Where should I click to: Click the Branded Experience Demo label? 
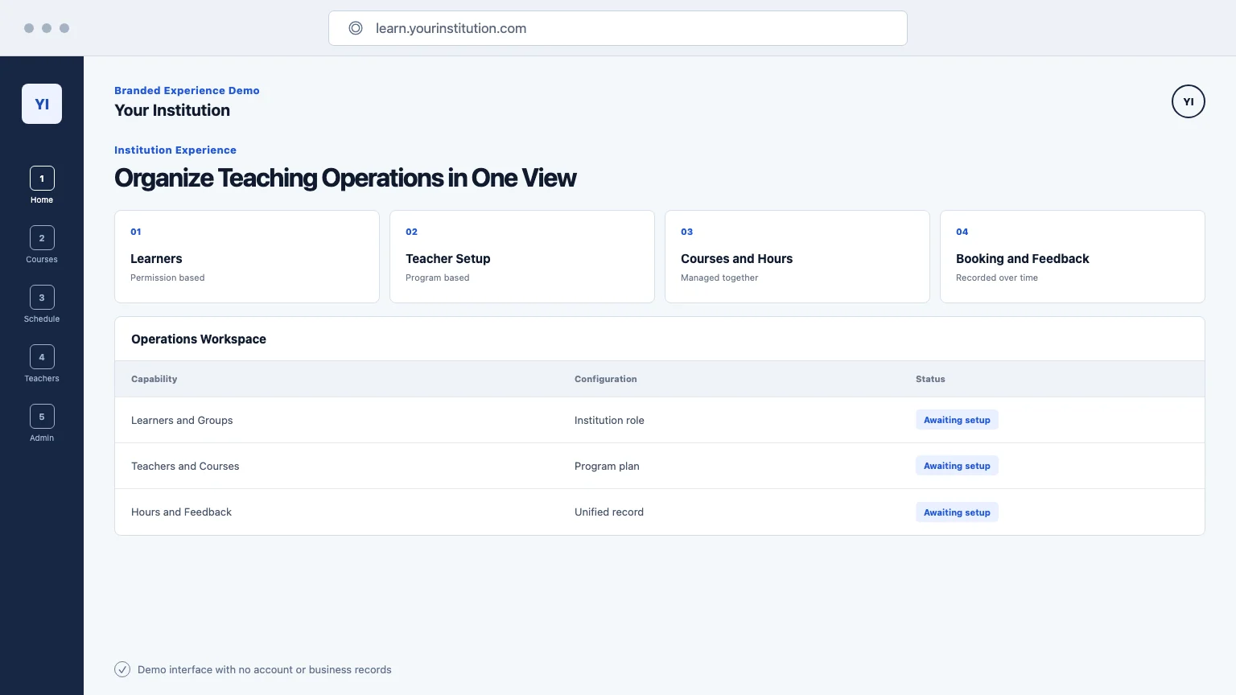tap(187, 90)
